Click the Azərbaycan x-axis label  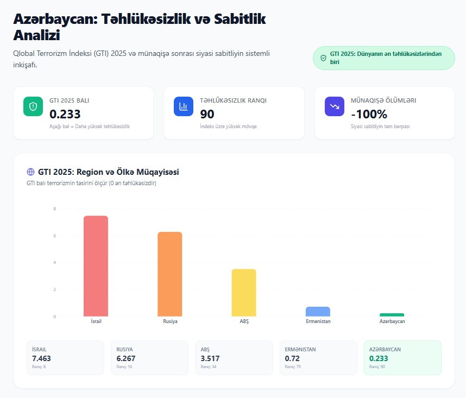point(392,321)
